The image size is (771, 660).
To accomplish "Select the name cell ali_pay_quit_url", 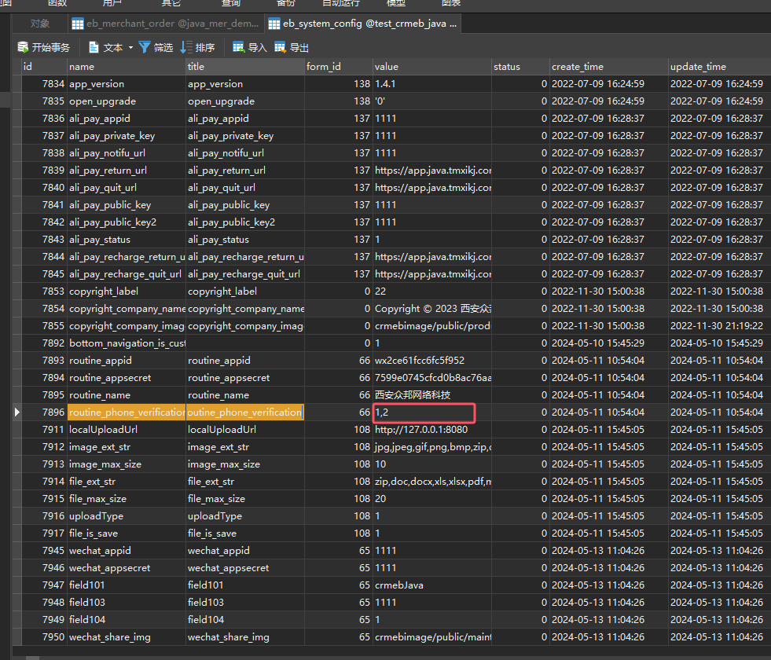I will (x=127, y=188).
